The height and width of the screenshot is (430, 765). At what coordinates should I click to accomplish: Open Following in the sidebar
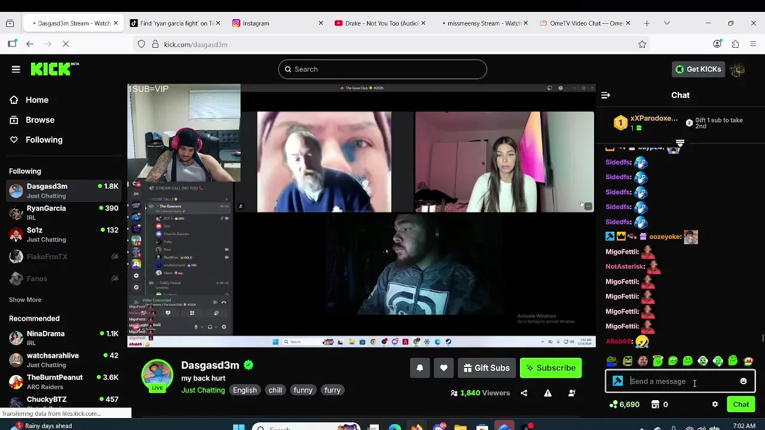click(44, 140)
